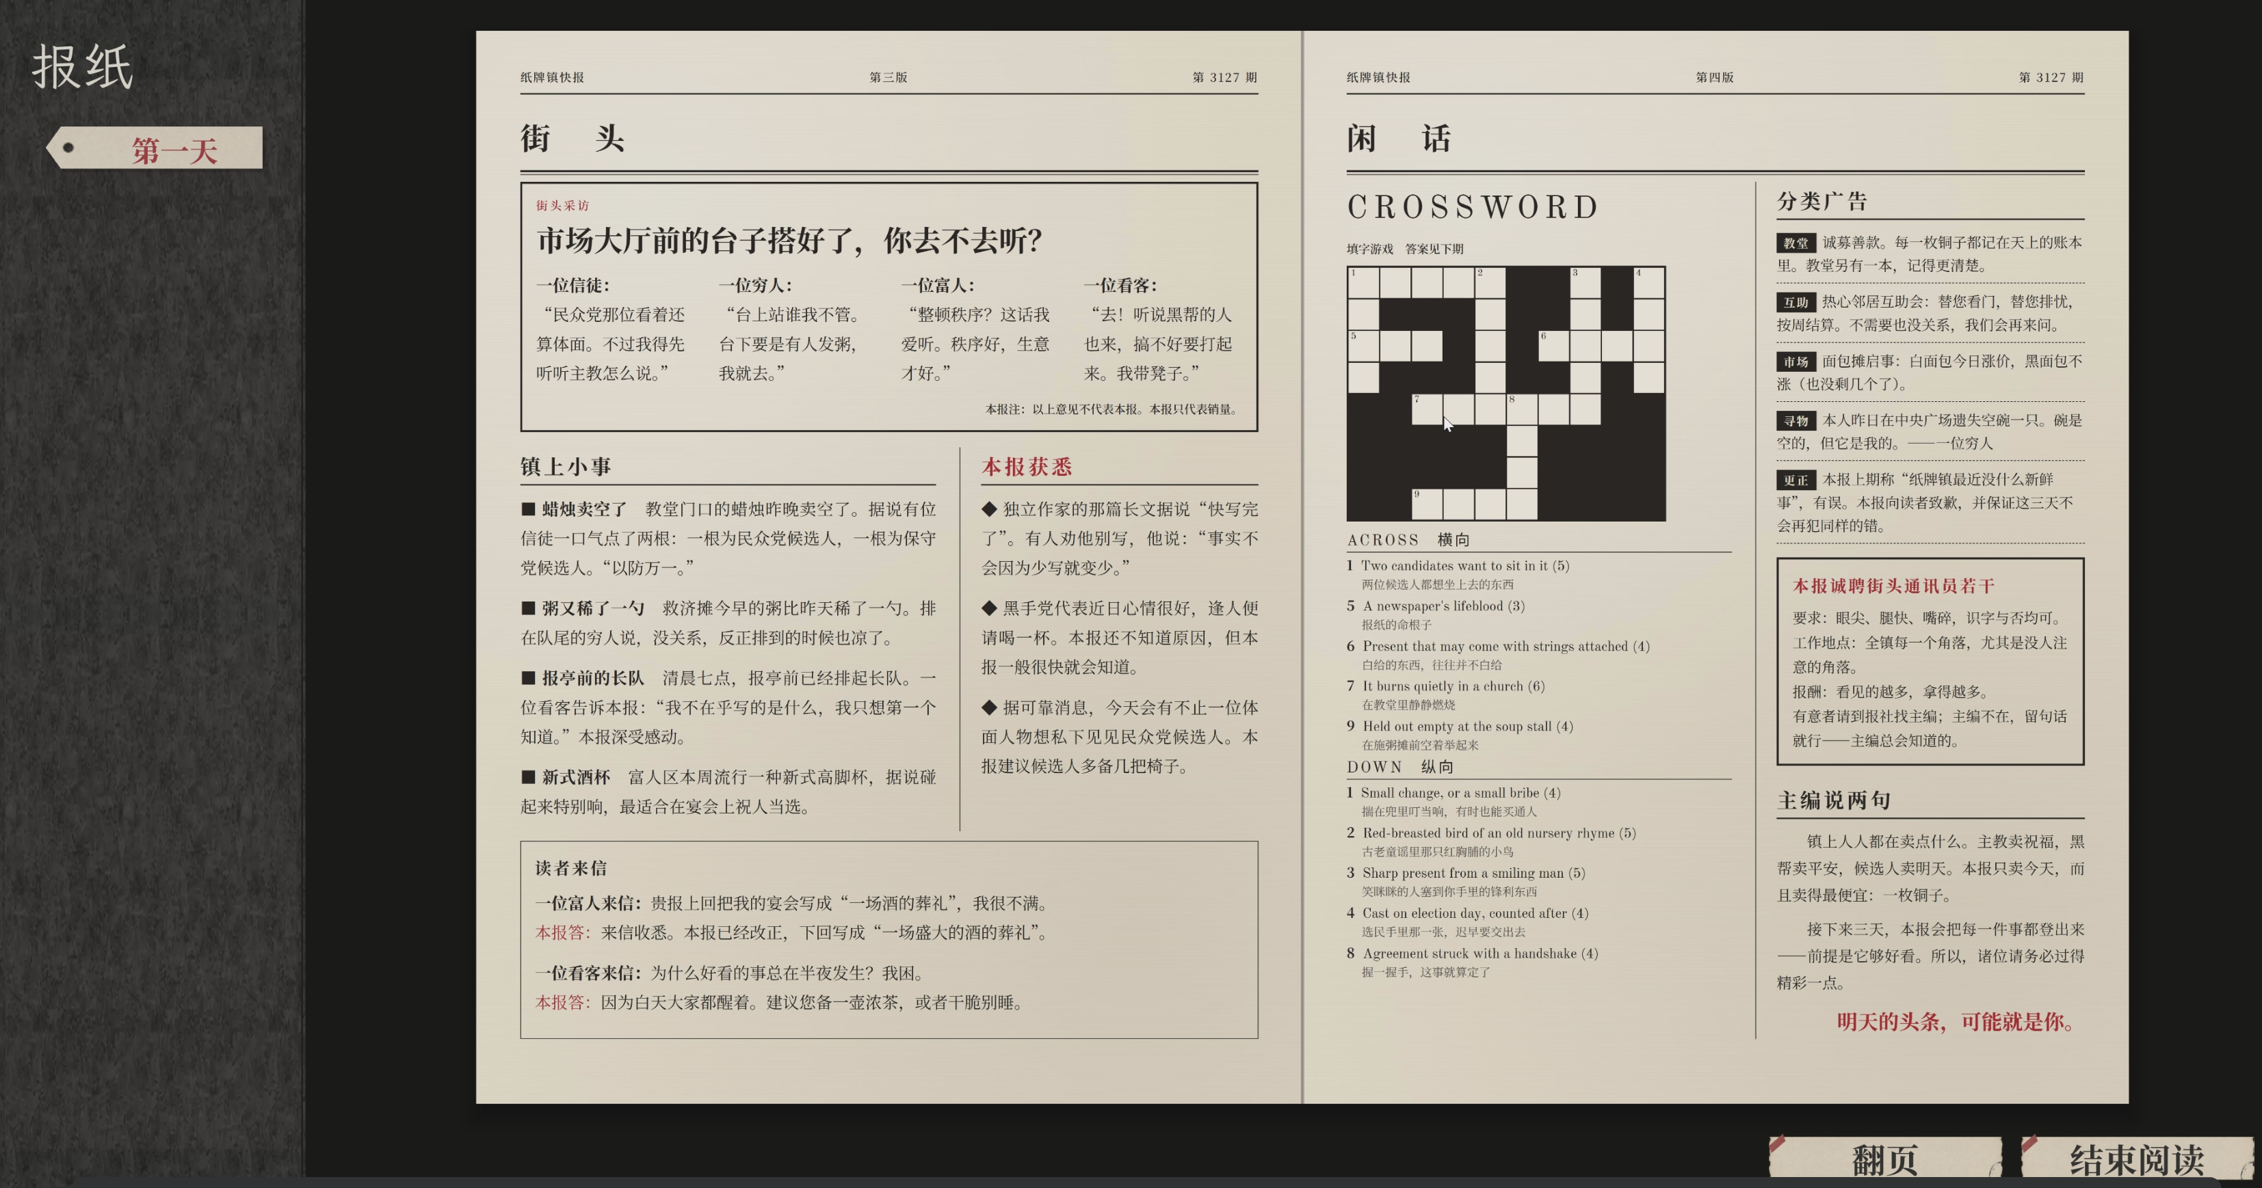Select crossword cell numbered 6
The image size is (2262, 1188).
pyautogui.click(x=1553, y=346)
